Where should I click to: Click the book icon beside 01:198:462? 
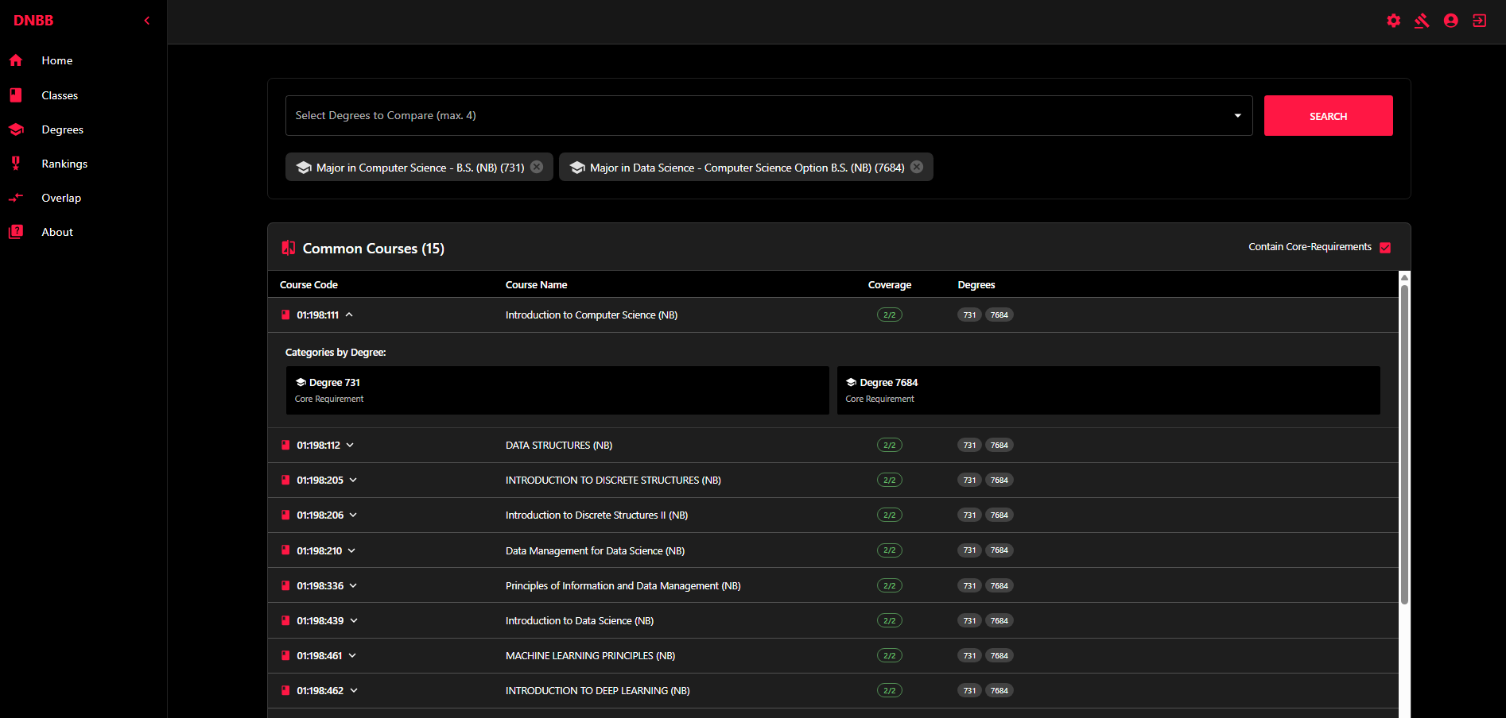[x=285, y=691]
